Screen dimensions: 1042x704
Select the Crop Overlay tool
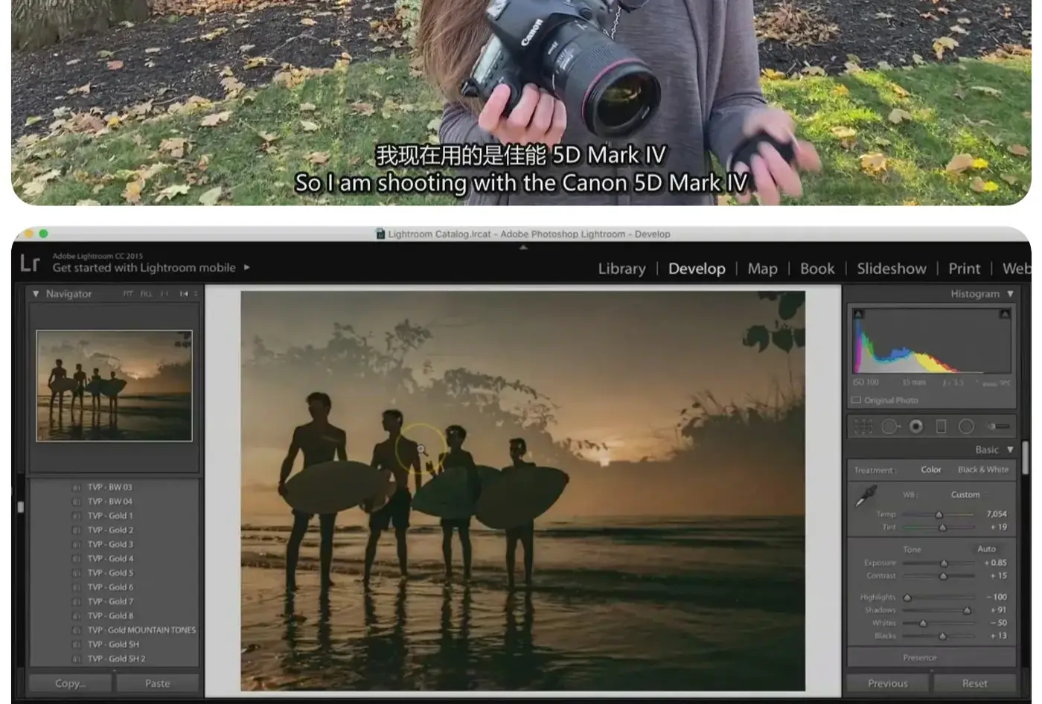click(863, 426)
